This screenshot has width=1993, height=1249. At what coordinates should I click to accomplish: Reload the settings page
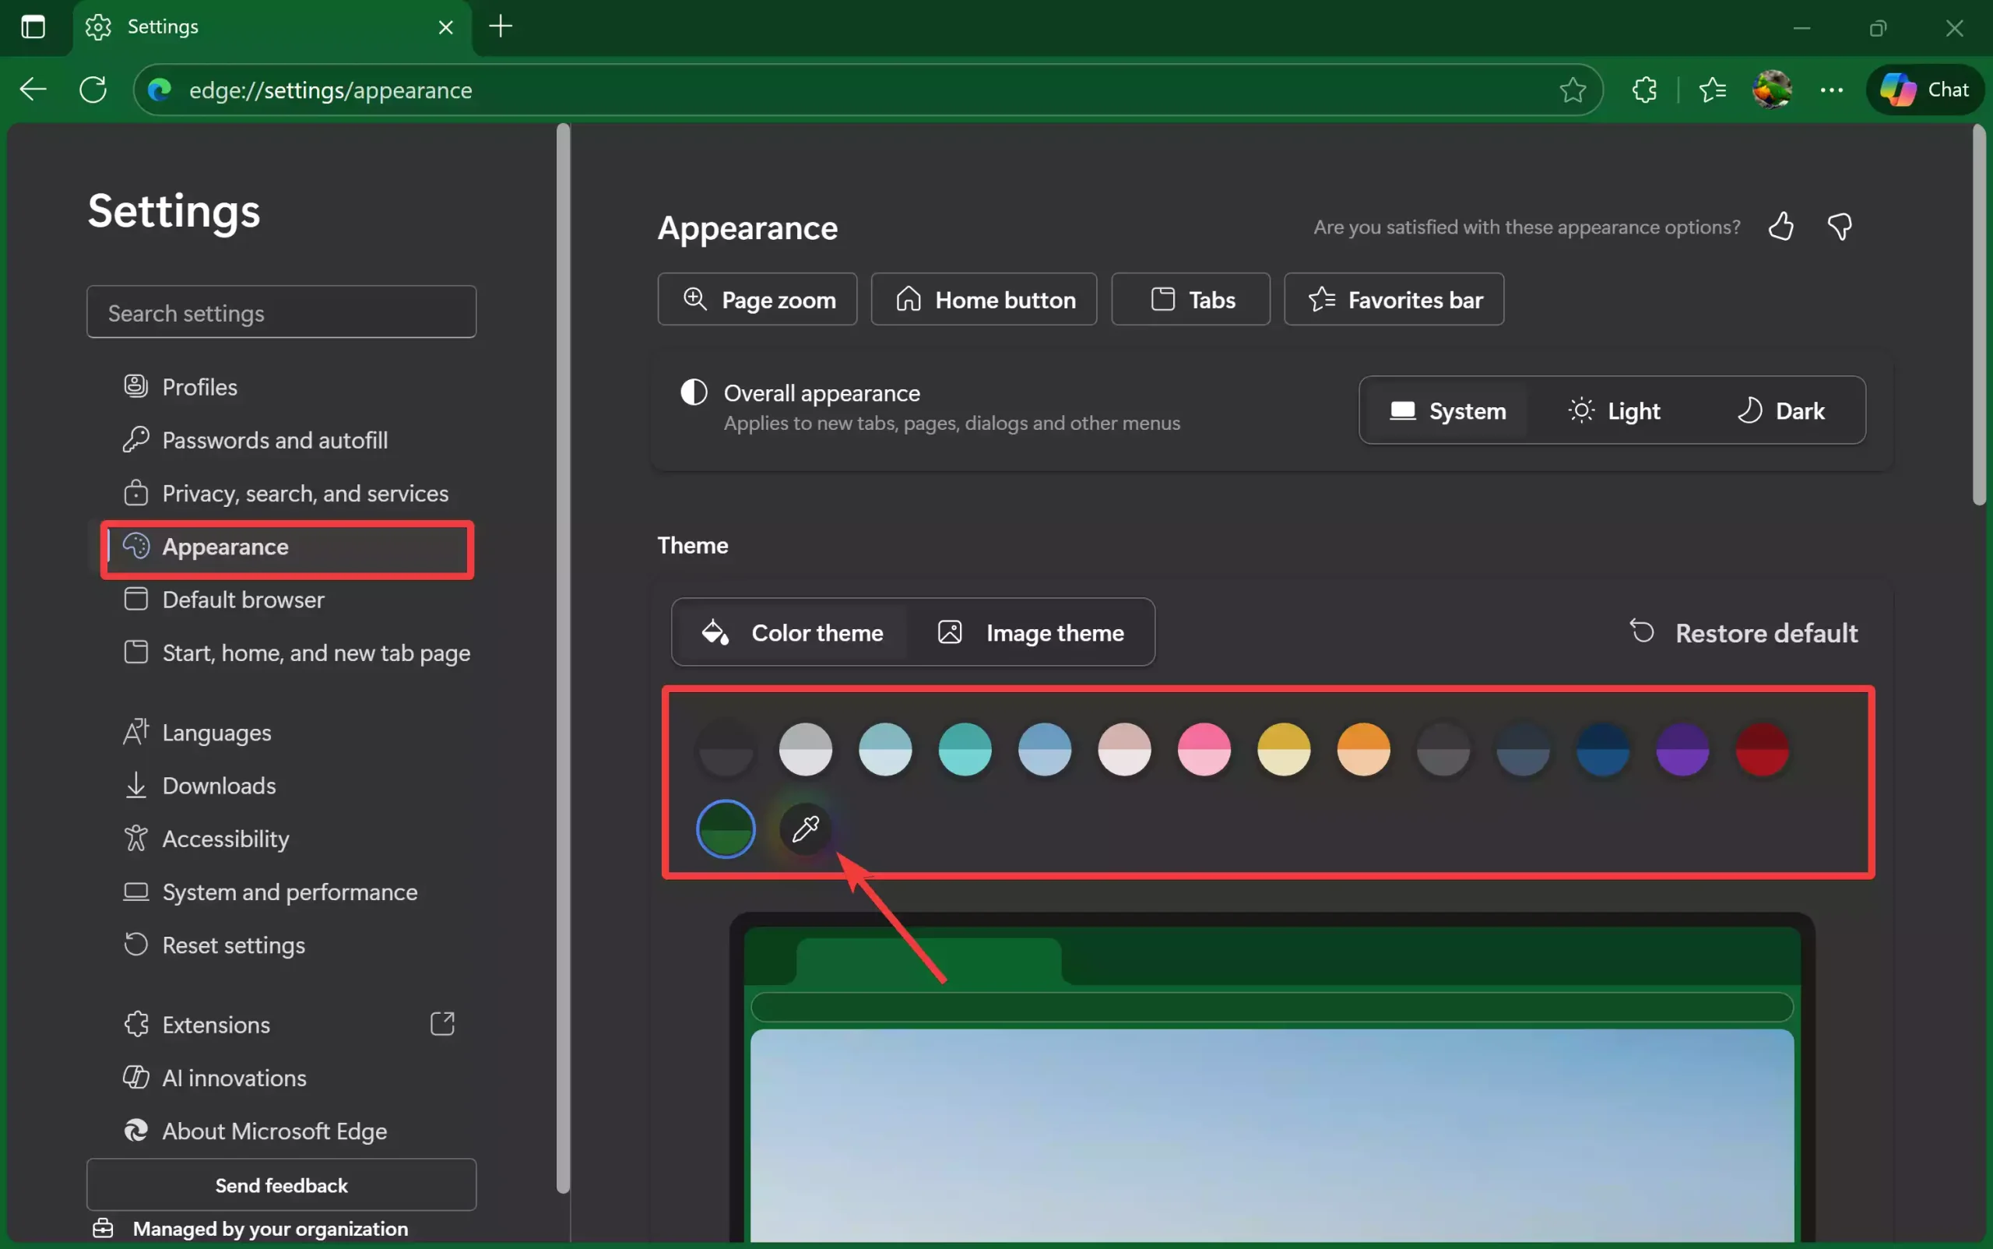93,90
